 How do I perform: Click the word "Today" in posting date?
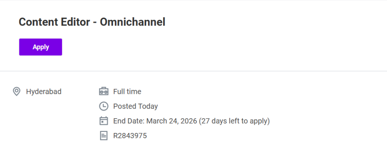[x=148, y=106]
